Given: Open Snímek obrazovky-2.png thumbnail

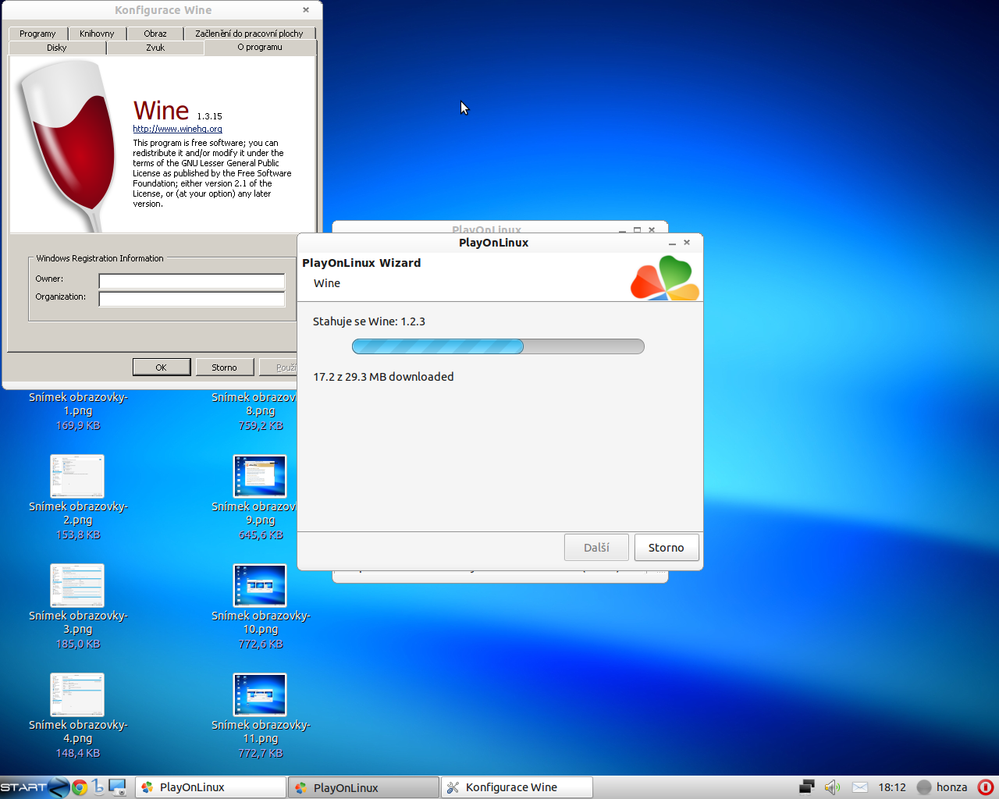Looking at the screenshot, I should coord(77,476).
